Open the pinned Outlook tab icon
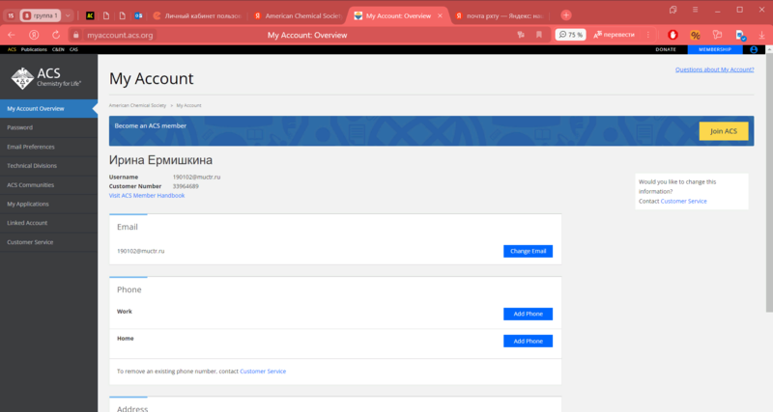Screen dimensions: 773x412 (x=138, y=15)
